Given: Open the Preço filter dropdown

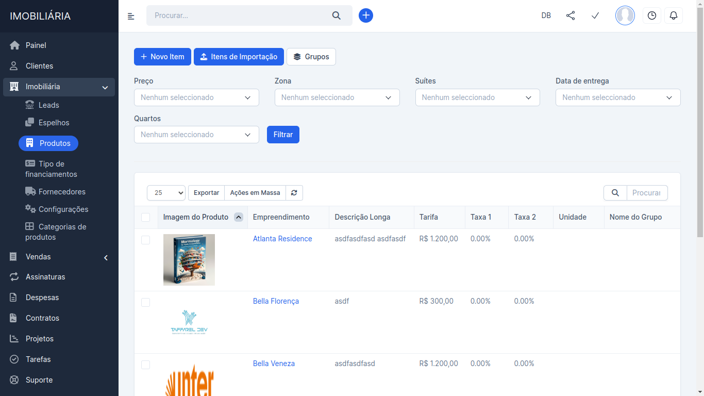Looking at the screenshot, I should 196,97.
